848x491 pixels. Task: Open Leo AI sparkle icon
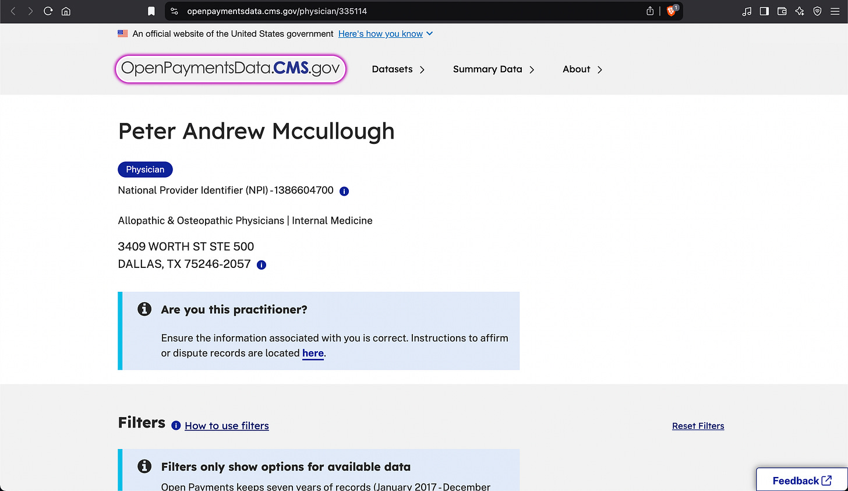point(800,11)
